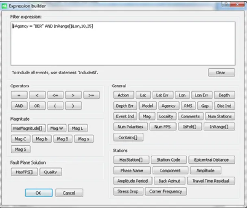
Task: Select the Locality button
Action: (x=166, y=116)
